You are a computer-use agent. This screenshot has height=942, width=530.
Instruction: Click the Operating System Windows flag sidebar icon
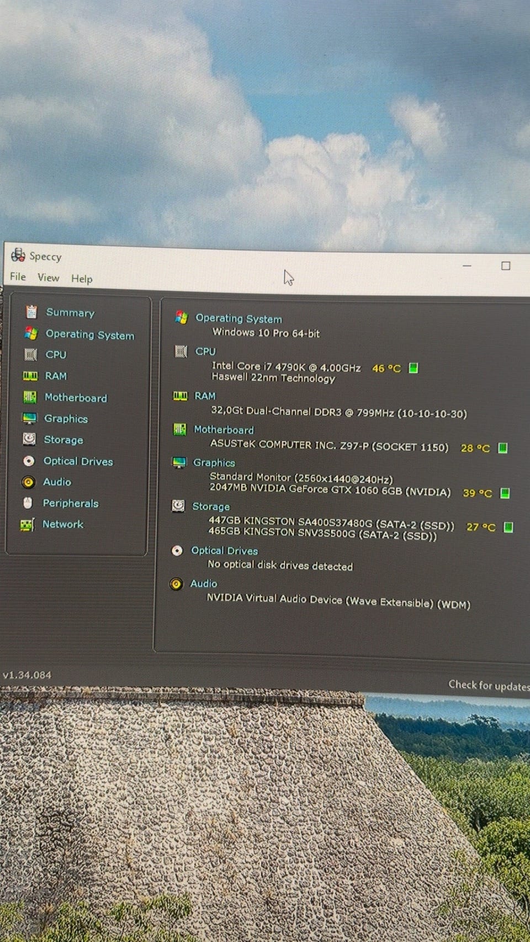coord(31,333)
